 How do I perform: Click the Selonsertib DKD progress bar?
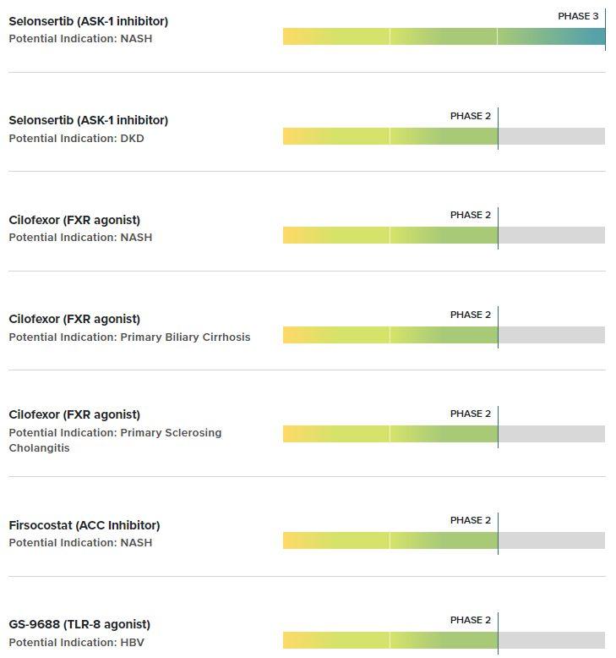444,136
